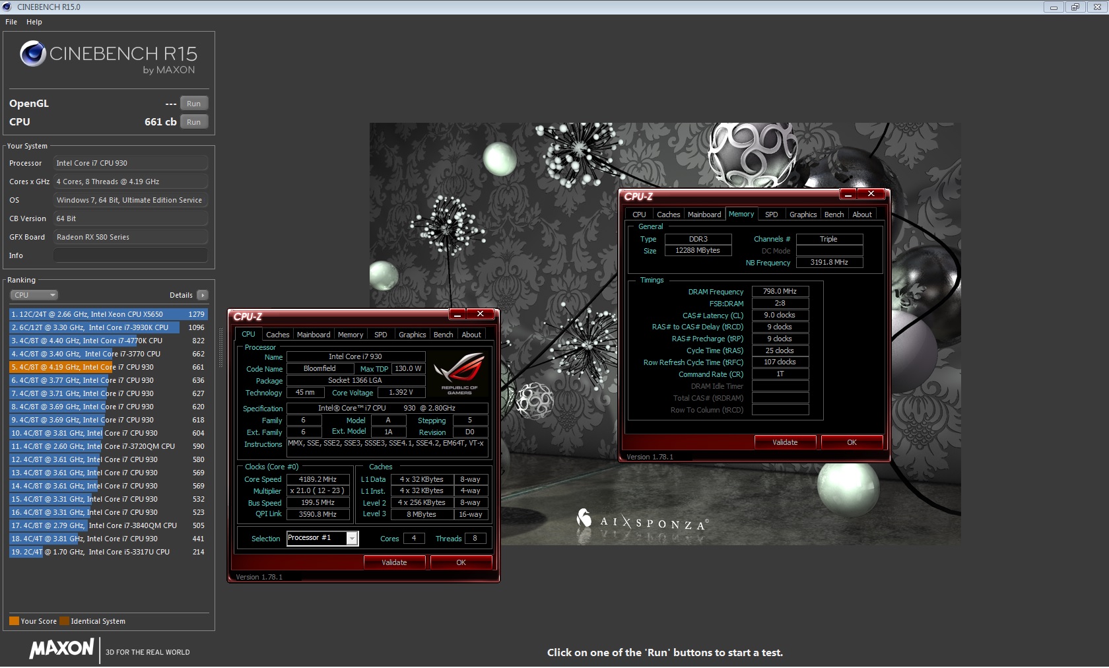Click the DRAM Frequency 798.0 MHz value
Viewport: 1109px width, 668px height.
coord(780,291)
